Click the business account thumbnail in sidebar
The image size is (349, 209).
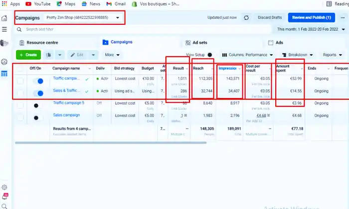pos(4,43)
